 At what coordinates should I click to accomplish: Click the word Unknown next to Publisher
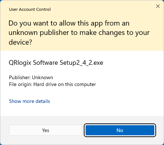(42, 77)
